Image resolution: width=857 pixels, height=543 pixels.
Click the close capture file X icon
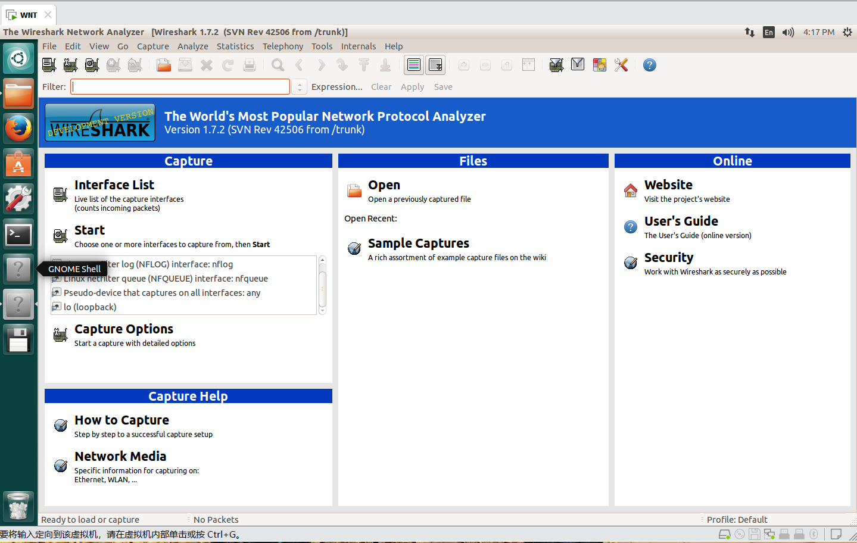[x=207, y=65]
